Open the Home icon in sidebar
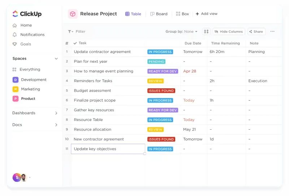This screenshot has height=196, width=289. (14, 25)
